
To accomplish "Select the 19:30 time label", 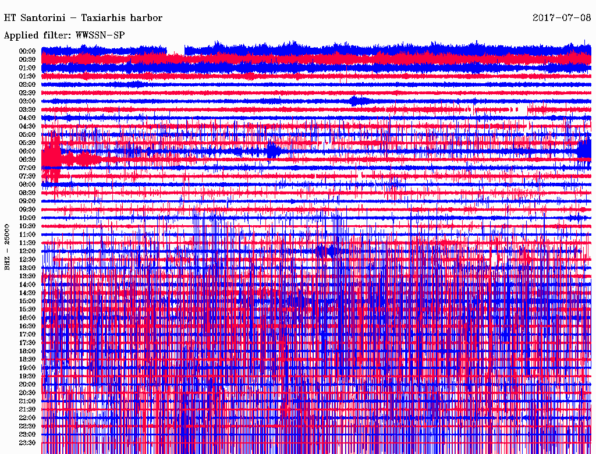I will 27,377.
